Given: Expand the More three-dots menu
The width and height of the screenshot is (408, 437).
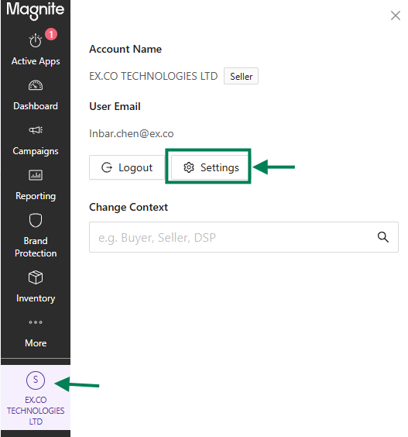Looking at the screenshot, I should point(36,322).
